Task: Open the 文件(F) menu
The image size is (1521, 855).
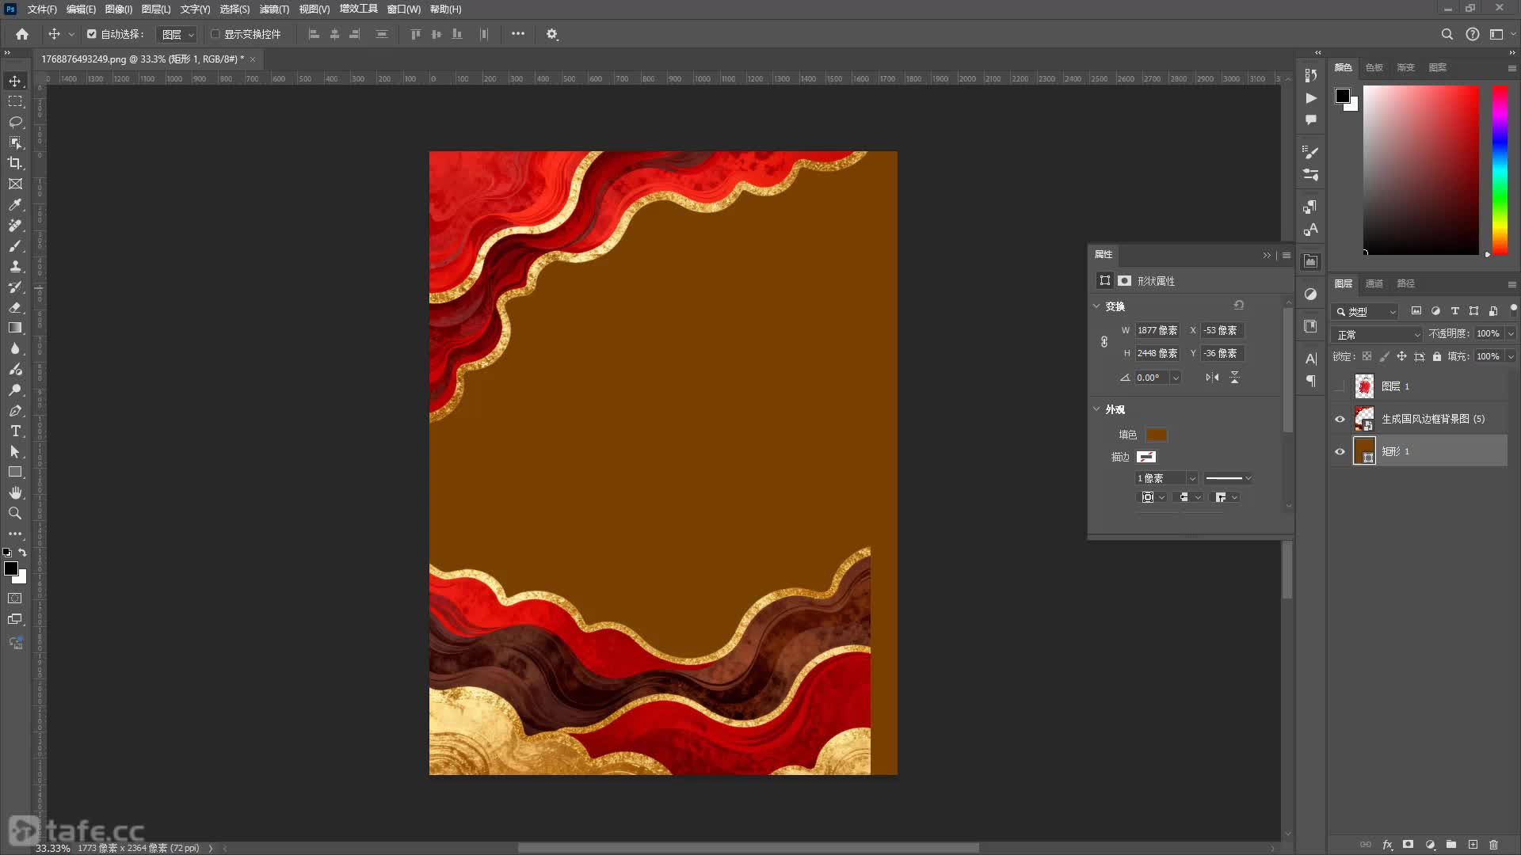Action: point(42,9)
